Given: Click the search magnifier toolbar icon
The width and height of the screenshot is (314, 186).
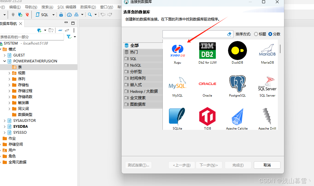Looking at the screenshot, I should tap(90, 15).
